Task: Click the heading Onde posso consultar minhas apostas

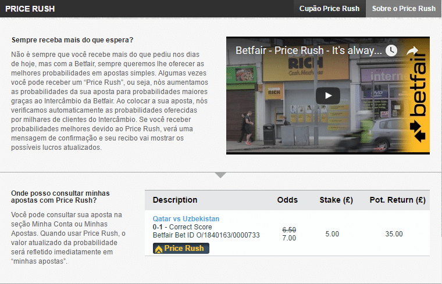Action: click(x=60, y=197)
